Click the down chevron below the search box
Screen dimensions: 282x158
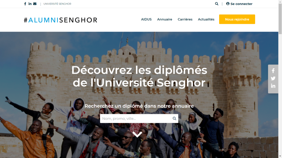coord(137,134)
